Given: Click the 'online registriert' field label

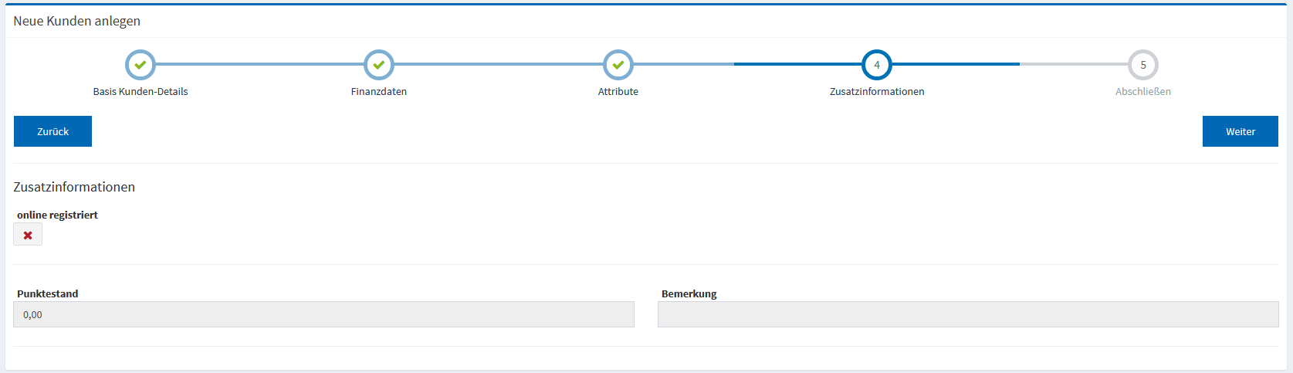Looking at the screenshot, I should [x=57, y=215].
